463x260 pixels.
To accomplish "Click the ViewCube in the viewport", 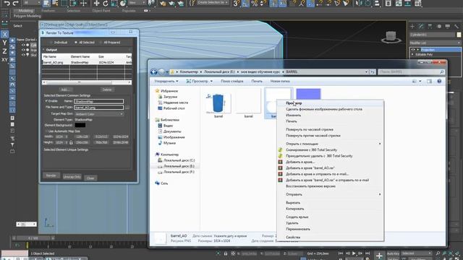I will (x=391, y=37).
